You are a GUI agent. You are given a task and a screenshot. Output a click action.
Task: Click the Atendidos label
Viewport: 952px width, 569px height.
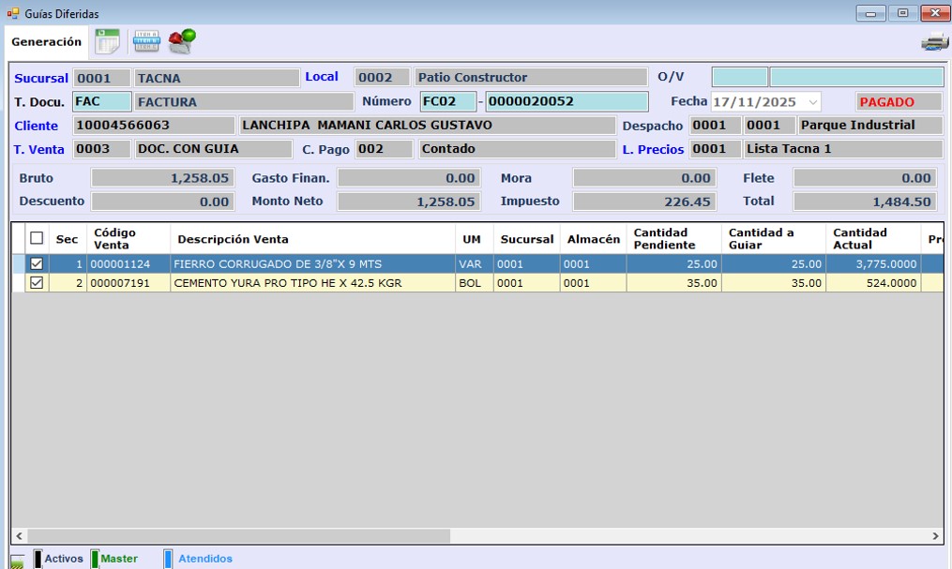tap(205, 559)
